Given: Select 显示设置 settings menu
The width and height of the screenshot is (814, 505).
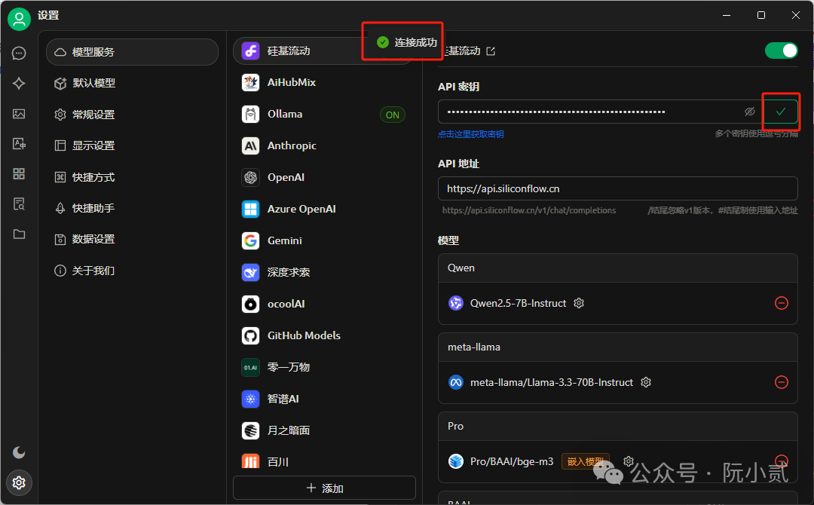Looking at the screenshot, I should pyautogui.click(x=133, y=145).
